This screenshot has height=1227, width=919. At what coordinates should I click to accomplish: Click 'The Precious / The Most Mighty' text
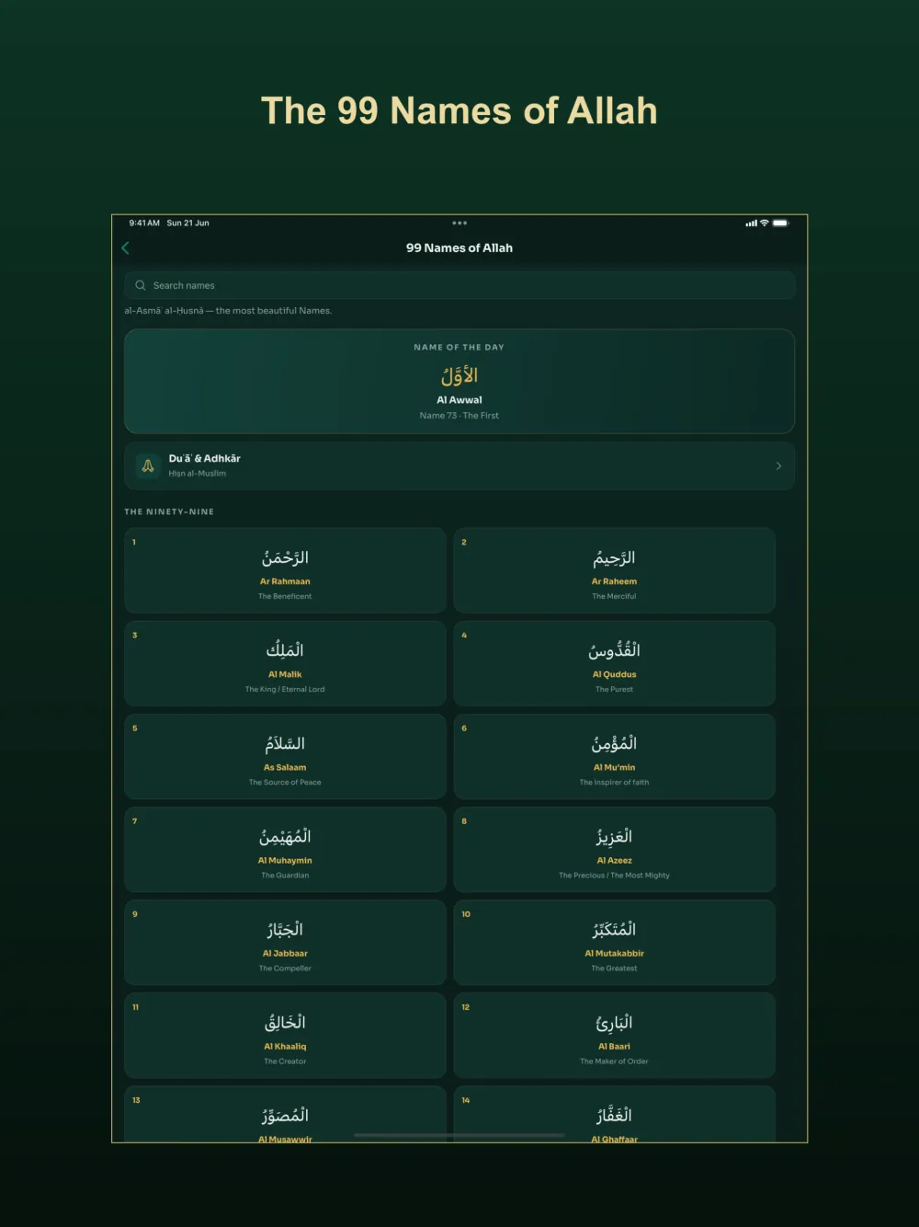pyautogui.click(x=614, y=876)
